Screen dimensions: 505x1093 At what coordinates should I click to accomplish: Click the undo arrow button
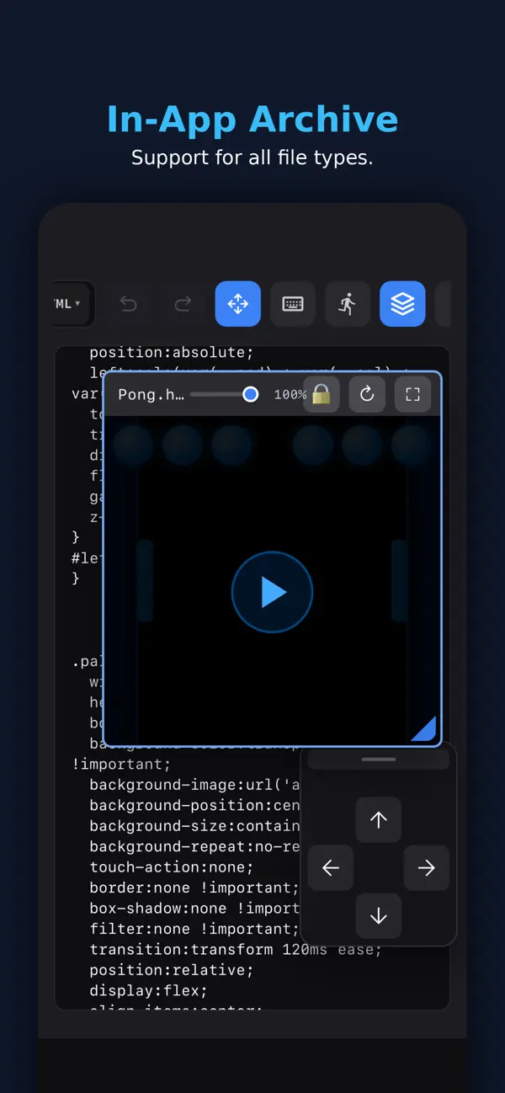coord(129,304)
